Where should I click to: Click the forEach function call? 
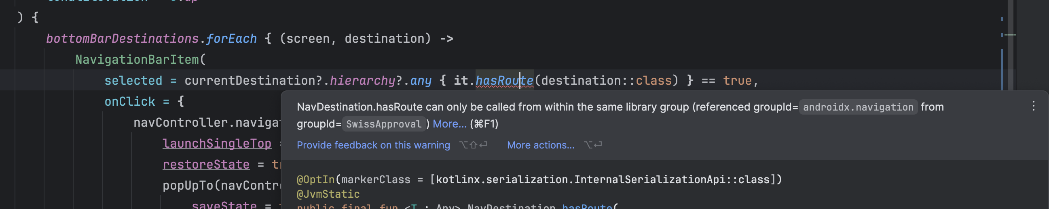231,39
